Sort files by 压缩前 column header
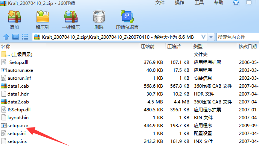259x161 pixels. (148, 46)
